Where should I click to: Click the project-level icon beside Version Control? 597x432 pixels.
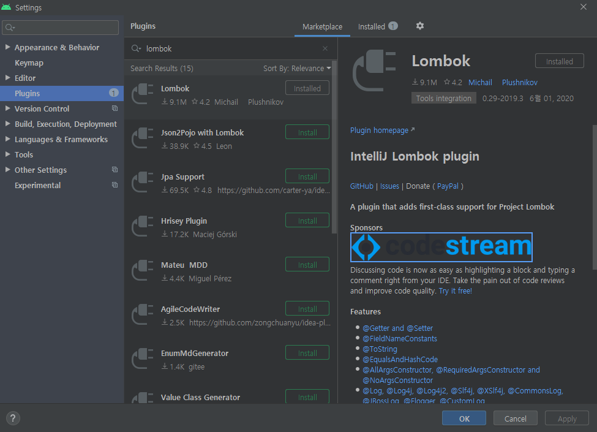[115, 108]
